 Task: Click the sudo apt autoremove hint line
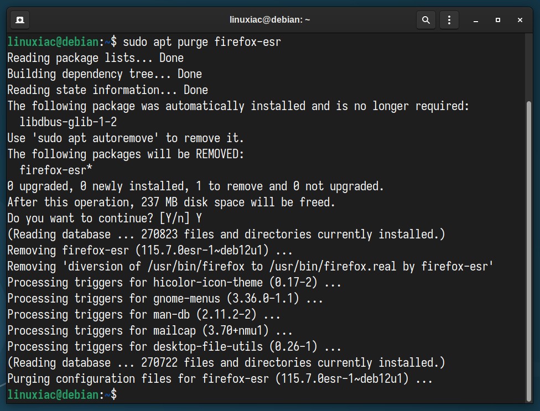point(126,138)
